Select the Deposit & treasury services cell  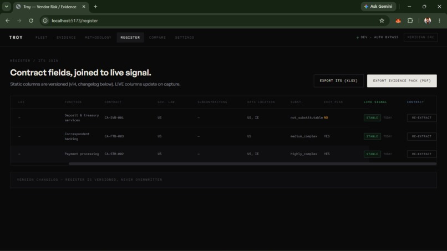pyautogui.click(x=82, y=117)
